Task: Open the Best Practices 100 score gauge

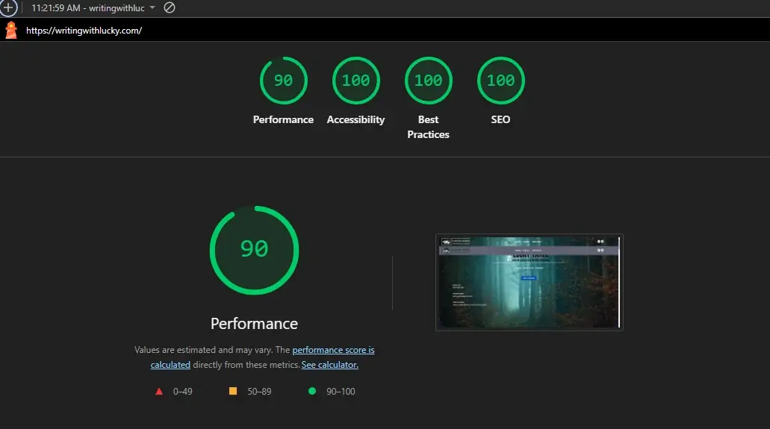Action: [x=428, y=81]
